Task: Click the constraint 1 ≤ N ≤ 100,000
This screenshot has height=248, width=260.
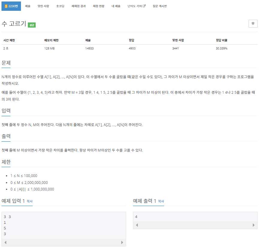Action: point(24,176)
